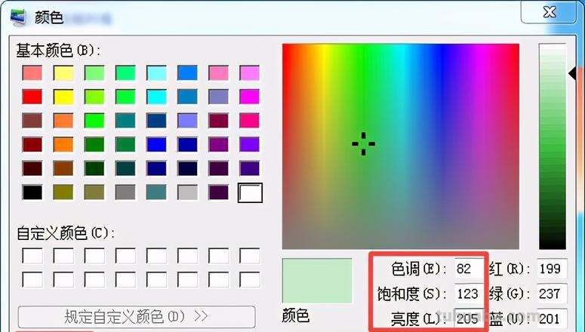Choose the pure blue basic color swatch
The image size is (585, 332).
156,144
